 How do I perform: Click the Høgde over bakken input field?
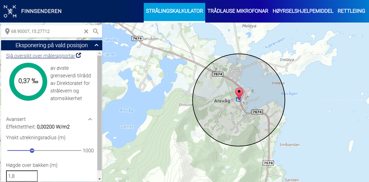point(22,176)
